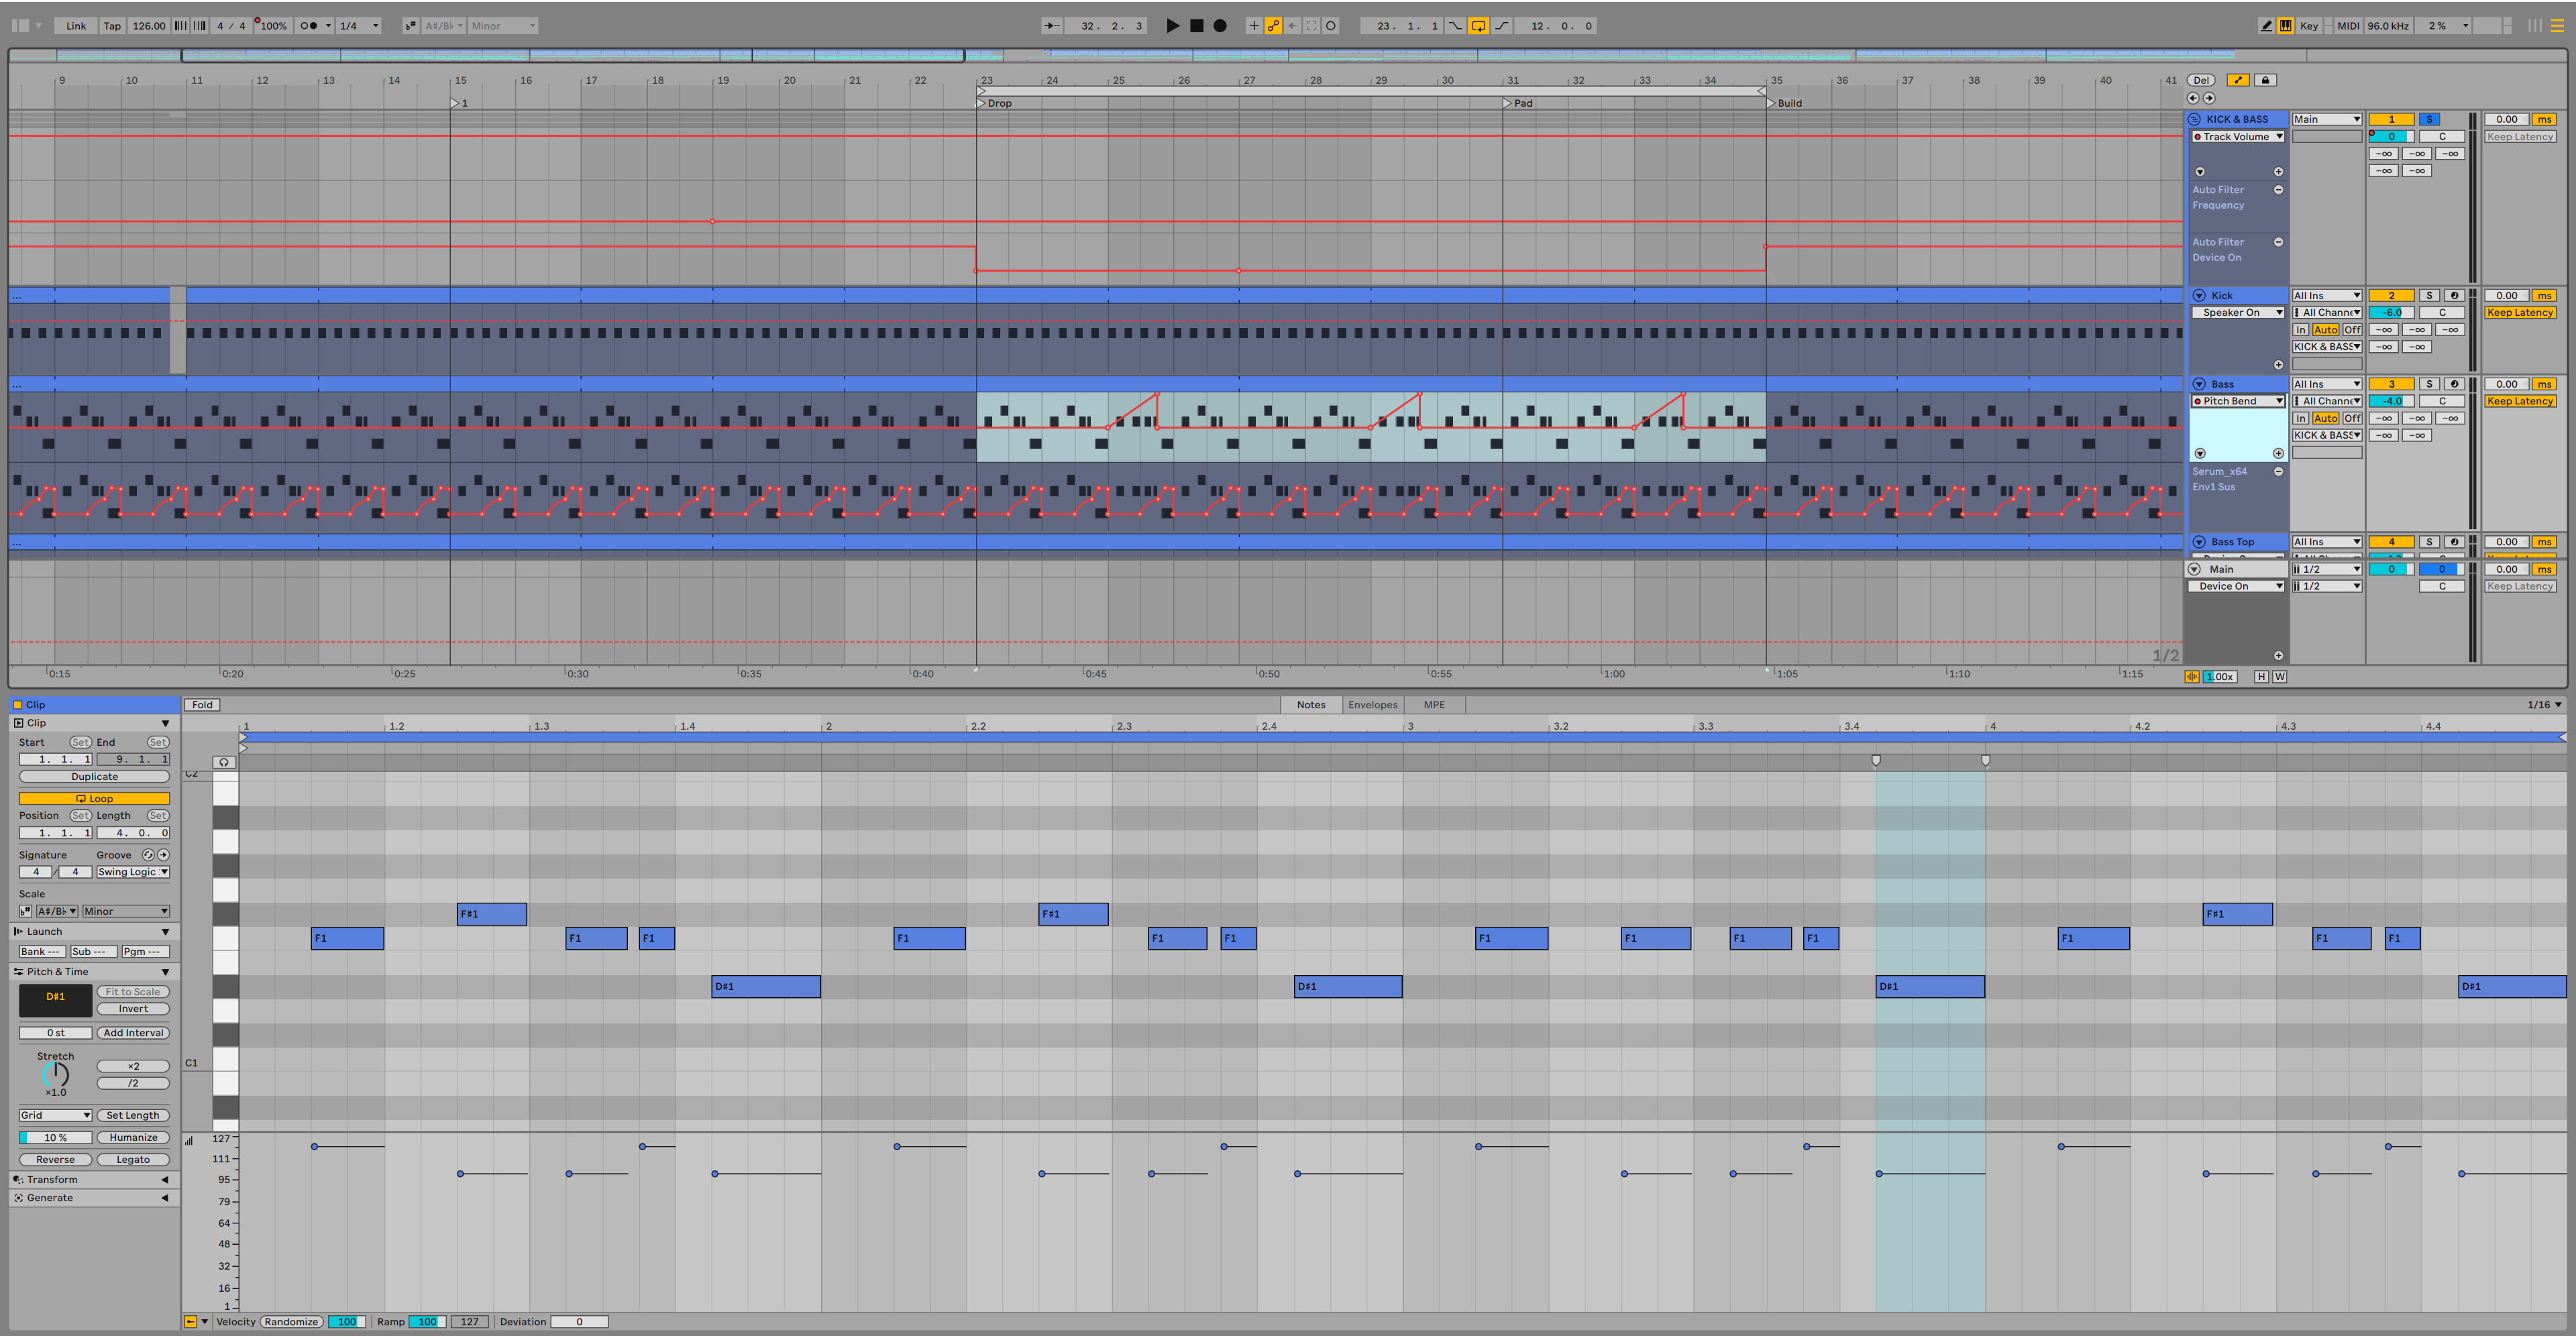Open the Track Volume automation chooser
The width and height of the screenshot is (2576, 1336).
click(2238, 137)
